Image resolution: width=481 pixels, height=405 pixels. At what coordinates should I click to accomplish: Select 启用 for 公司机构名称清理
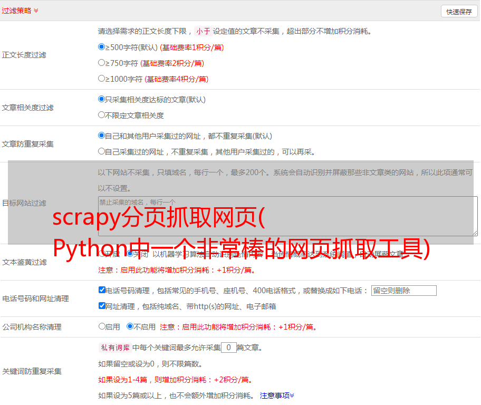[102, 326]
